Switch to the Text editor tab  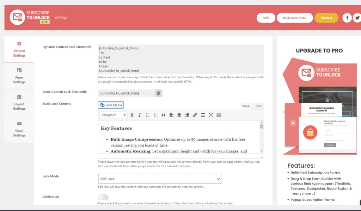(x=259, y=106)
